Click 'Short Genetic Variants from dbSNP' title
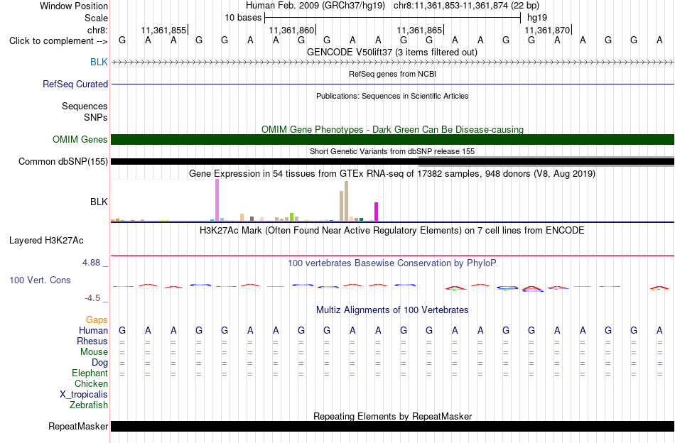675x443 pixels. 392,151
